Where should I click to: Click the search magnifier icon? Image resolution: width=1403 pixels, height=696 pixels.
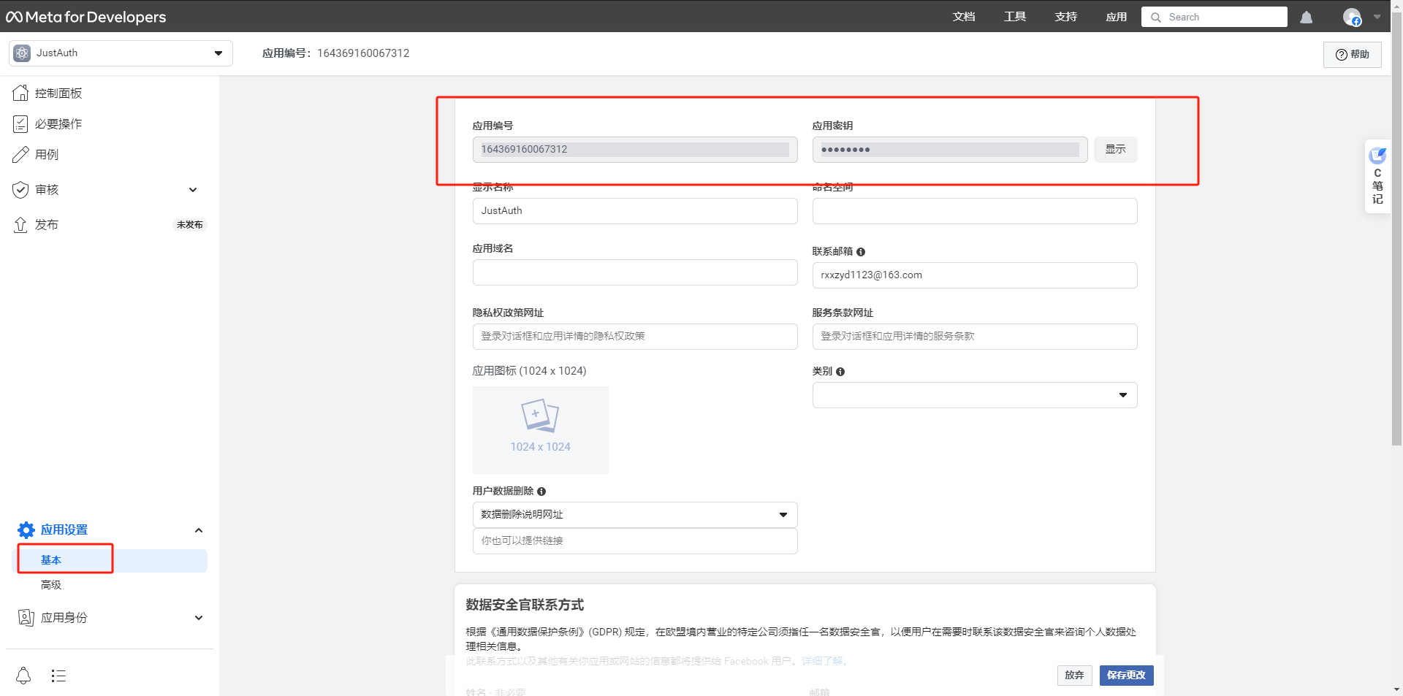tap(1156, 17)
